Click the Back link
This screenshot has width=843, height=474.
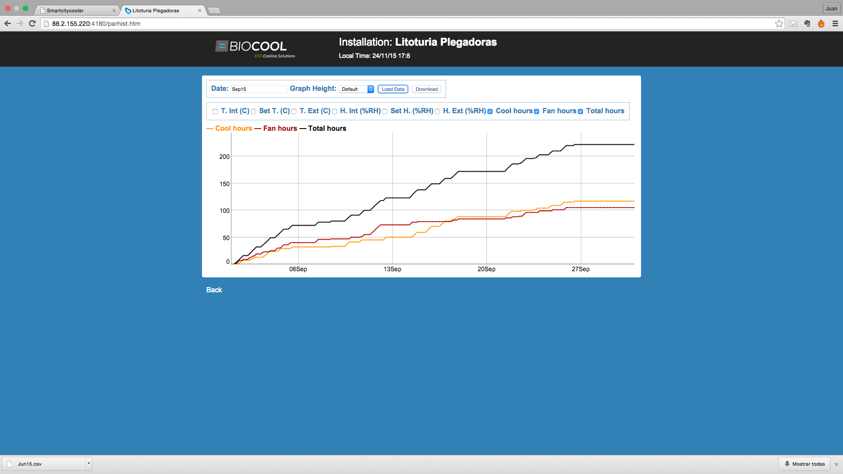214,290
